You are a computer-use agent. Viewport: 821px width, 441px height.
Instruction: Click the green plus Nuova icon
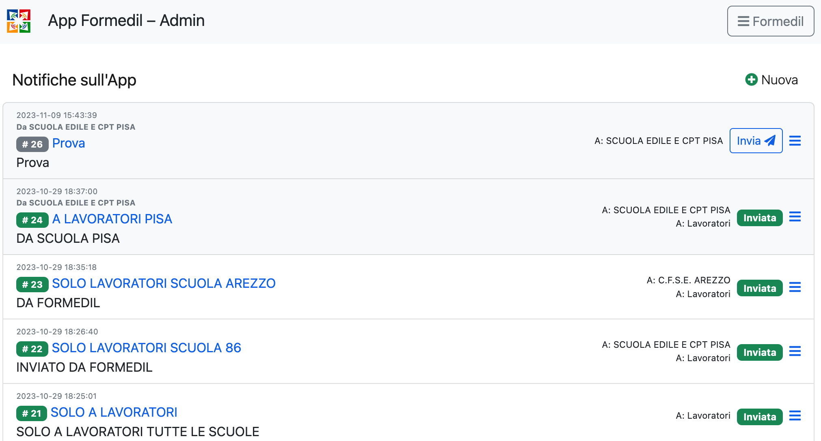click(x=751, y=79)
